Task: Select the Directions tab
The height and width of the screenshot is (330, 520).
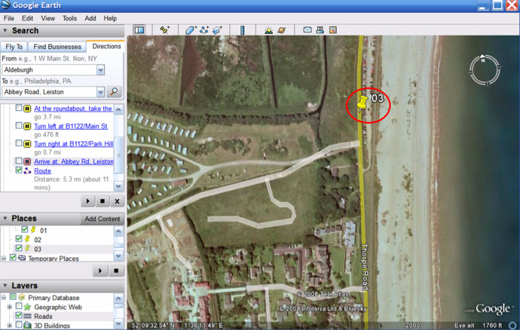Action: [x=107, y=46]
